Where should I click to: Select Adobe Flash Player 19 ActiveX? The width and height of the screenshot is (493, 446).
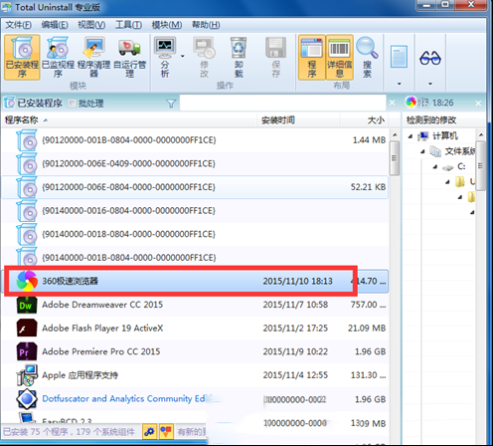(195, 329)
